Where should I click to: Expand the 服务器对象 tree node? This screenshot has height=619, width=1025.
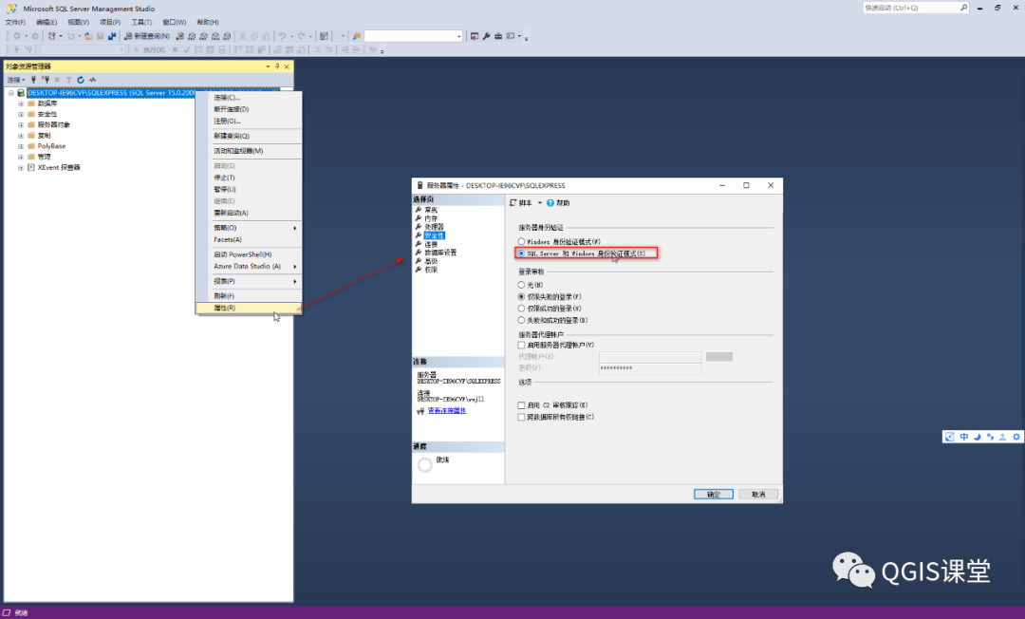[21, 125]
